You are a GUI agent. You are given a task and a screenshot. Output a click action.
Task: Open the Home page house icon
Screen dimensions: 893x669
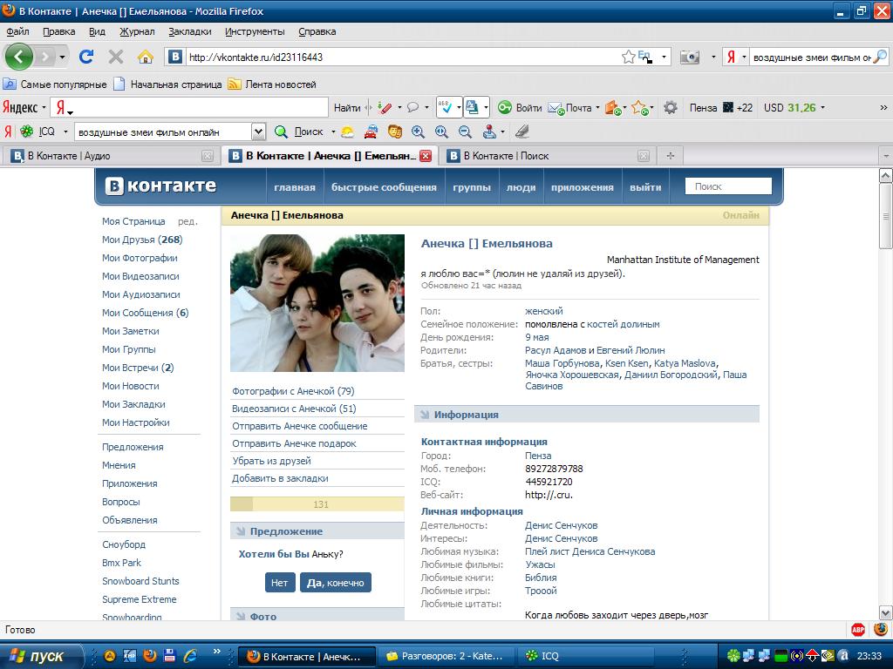tap(146, 57)
